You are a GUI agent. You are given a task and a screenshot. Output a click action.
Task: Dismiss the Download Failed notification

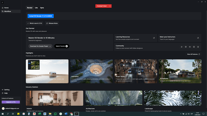(x=110, y=6)
